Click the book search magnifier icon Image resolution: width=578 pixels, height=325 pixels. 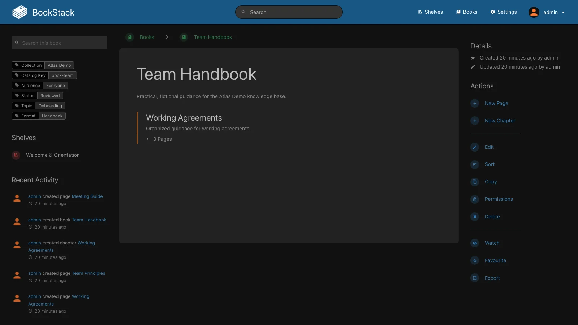[17, 43]
